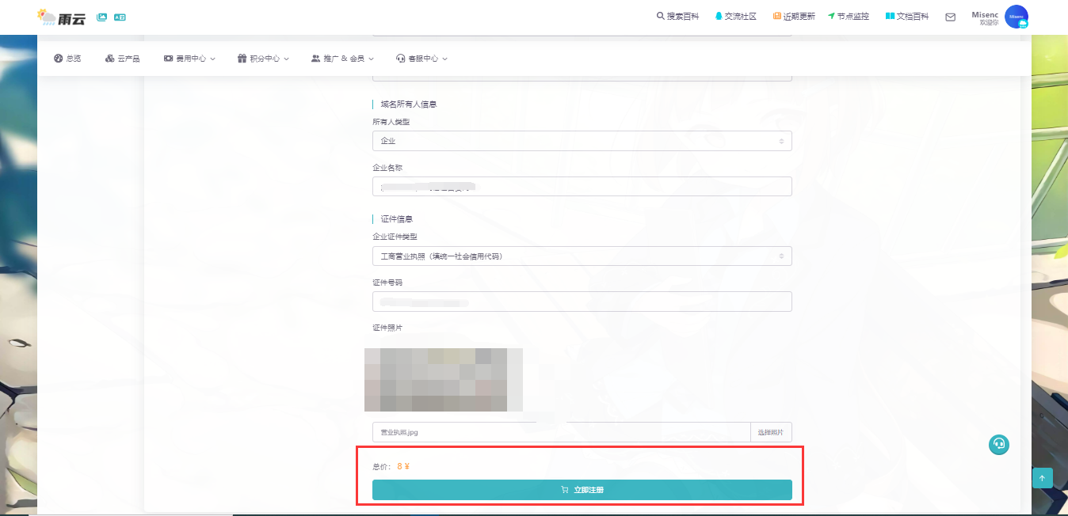
Task: Open the 所有人类型 select showing 企业
Action: click(582, 141)
